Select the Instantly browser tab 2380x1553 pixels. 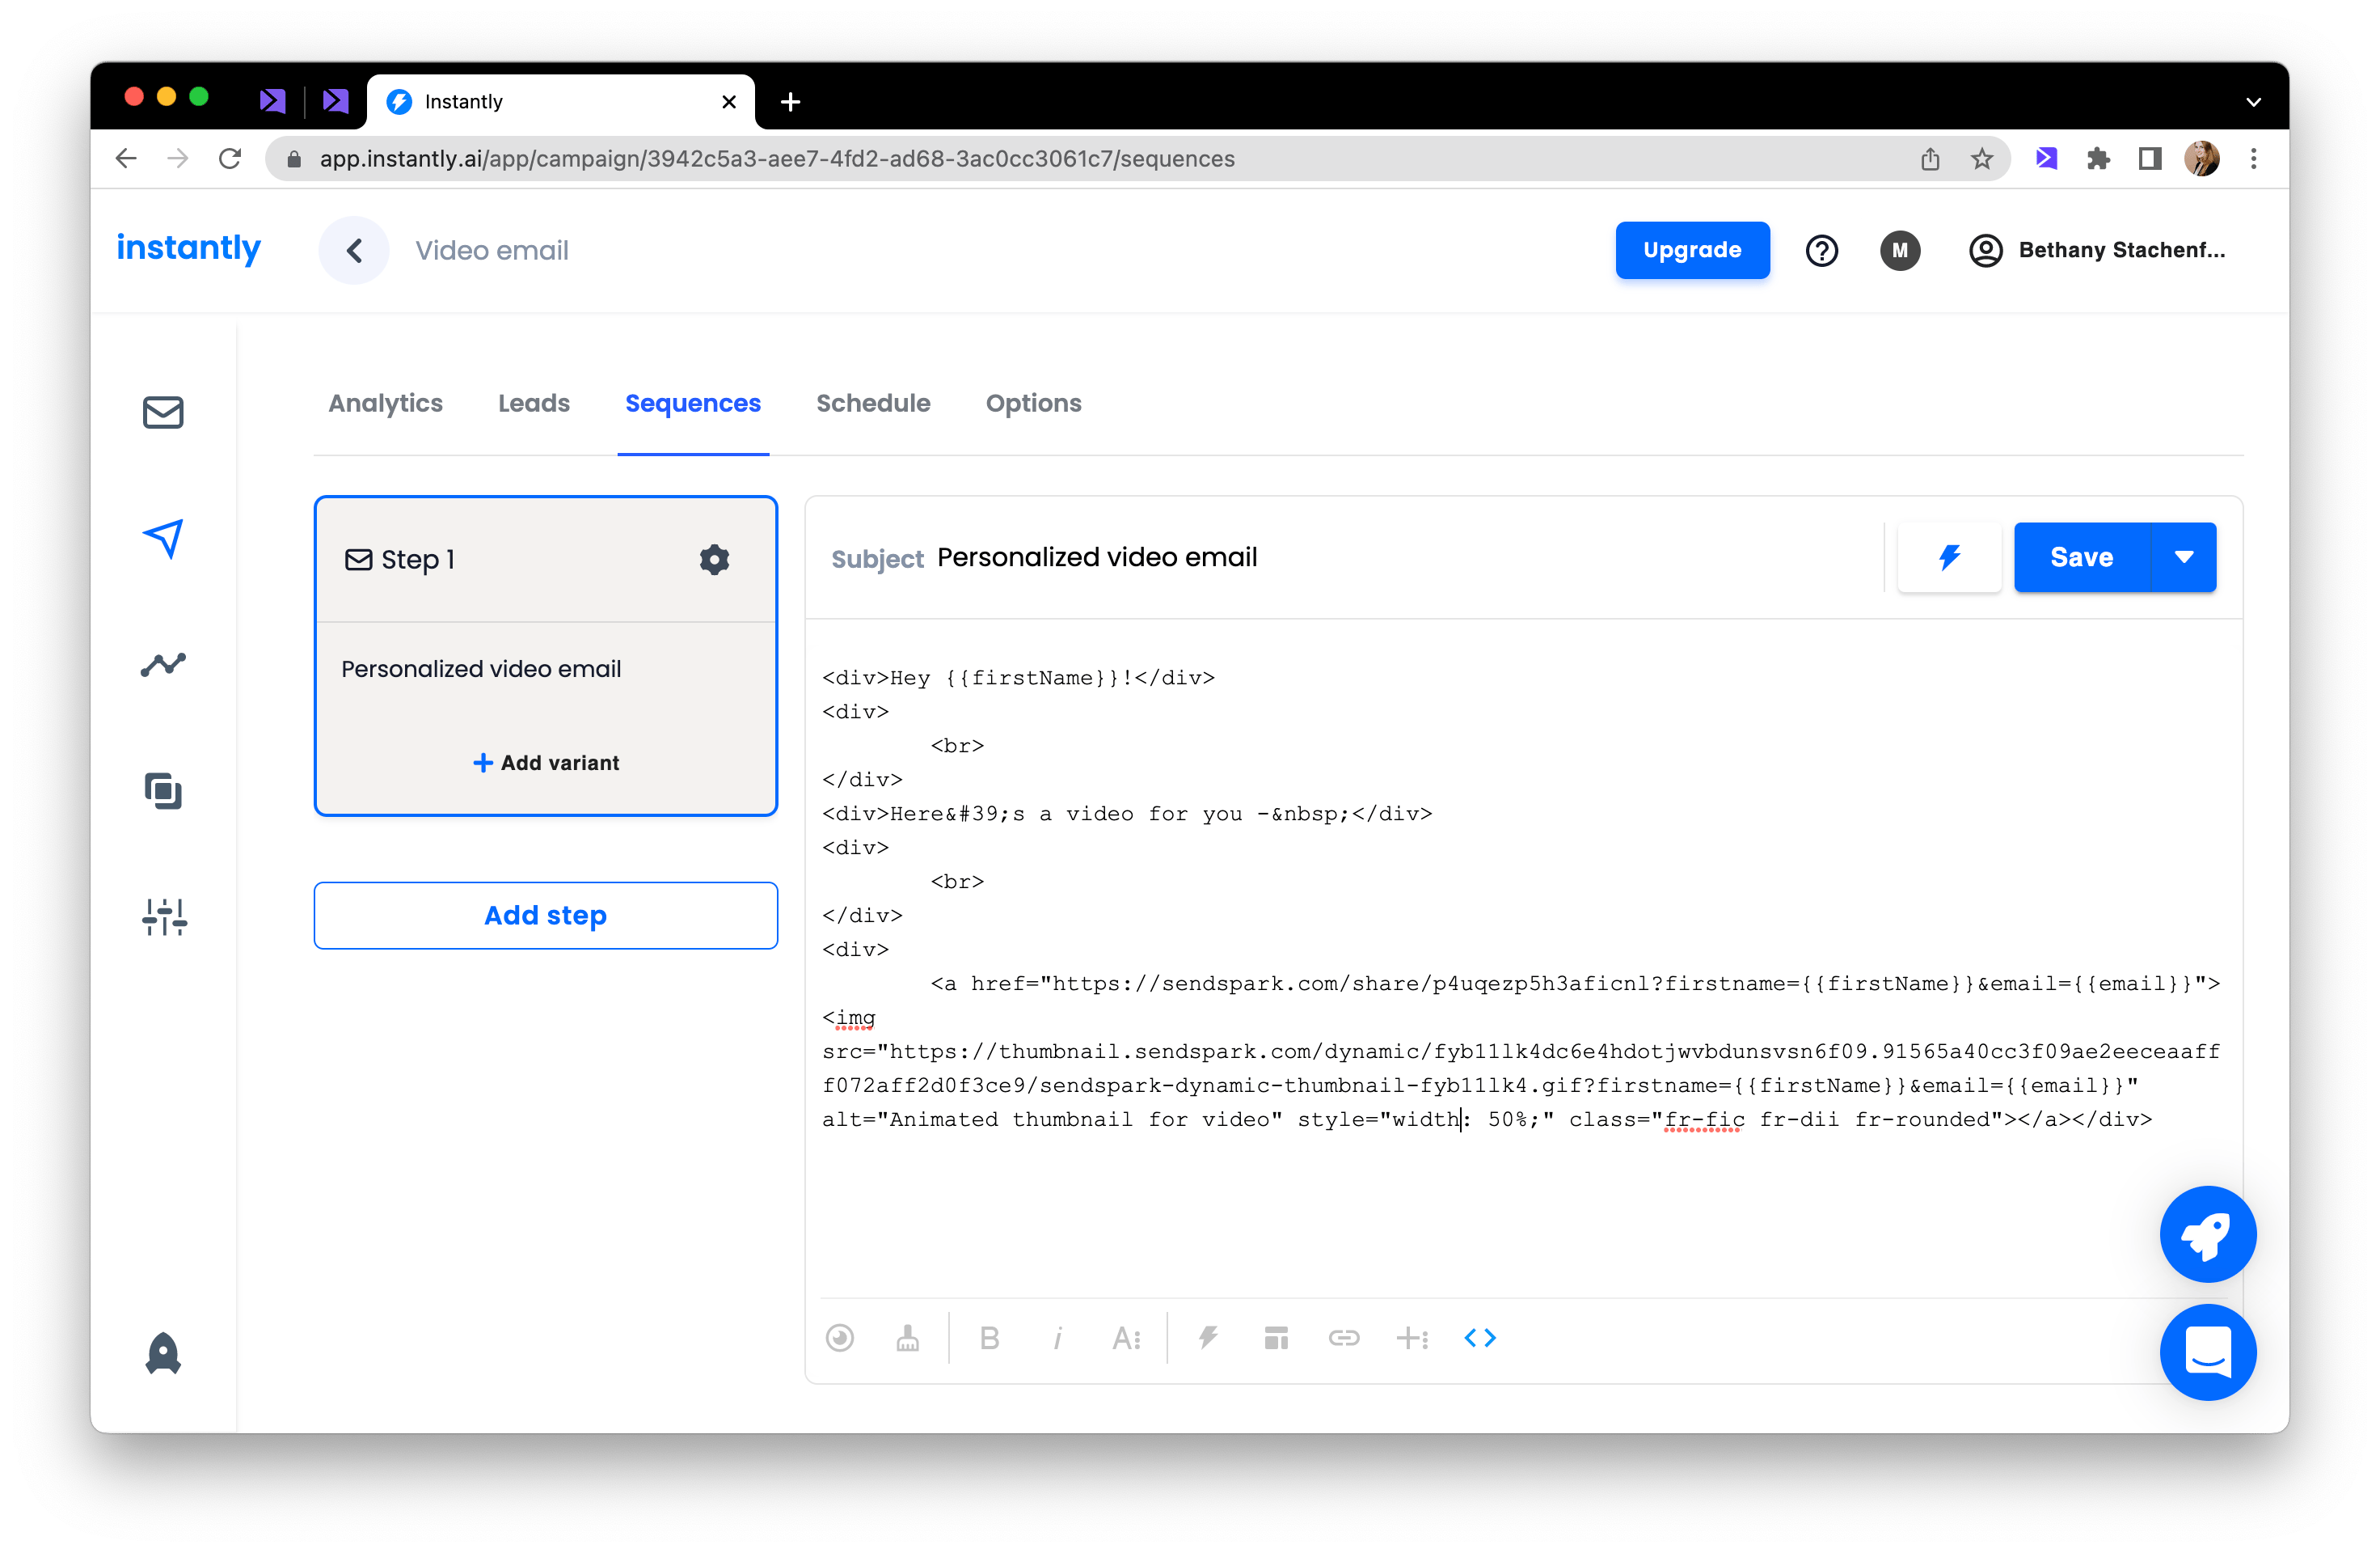click(x=560, y=102)
